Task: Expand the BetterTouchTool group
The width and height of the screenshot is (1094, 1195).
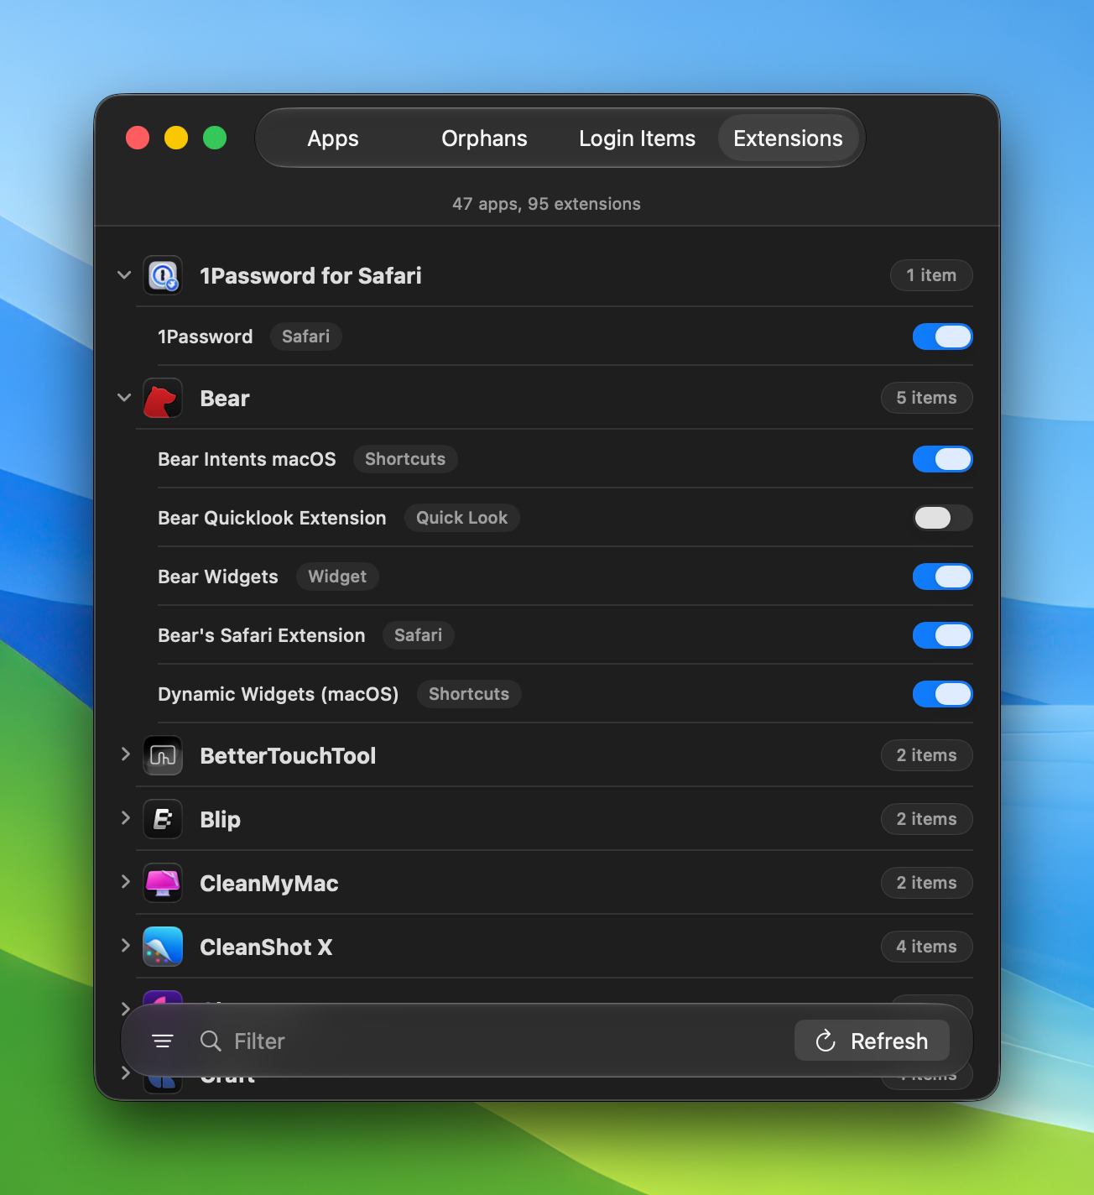Action: pos(125,754)
